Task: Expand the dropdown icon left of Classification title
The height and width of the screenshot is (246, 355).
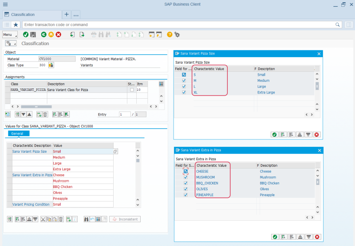Action: click(x=11, y=43)
